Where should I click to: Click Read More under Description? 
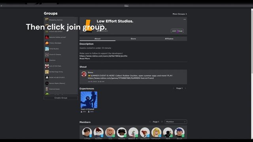[85, 59]
